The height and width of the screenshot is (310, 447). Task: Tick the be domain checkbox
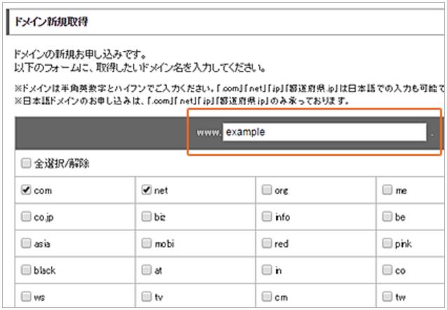(x=387, y=216)
